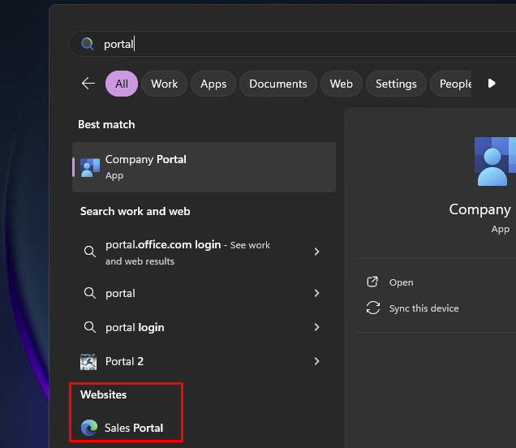Switch to the Work filter tab
The image size is (516, 448).
164,84
